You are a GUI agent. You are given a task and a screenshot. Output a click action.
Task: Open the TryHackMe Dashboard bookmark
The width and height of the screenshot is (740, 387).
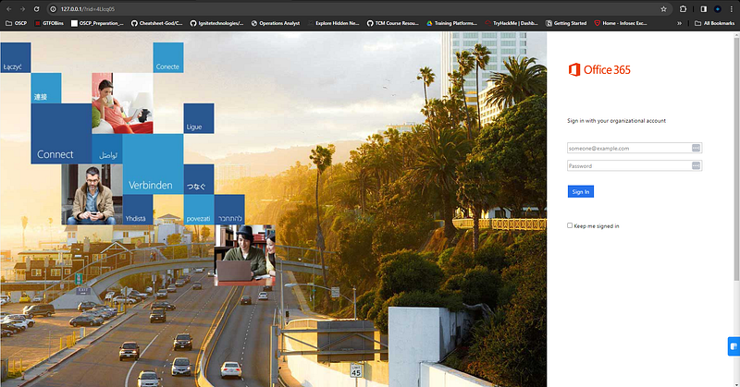tap(512, 23)
